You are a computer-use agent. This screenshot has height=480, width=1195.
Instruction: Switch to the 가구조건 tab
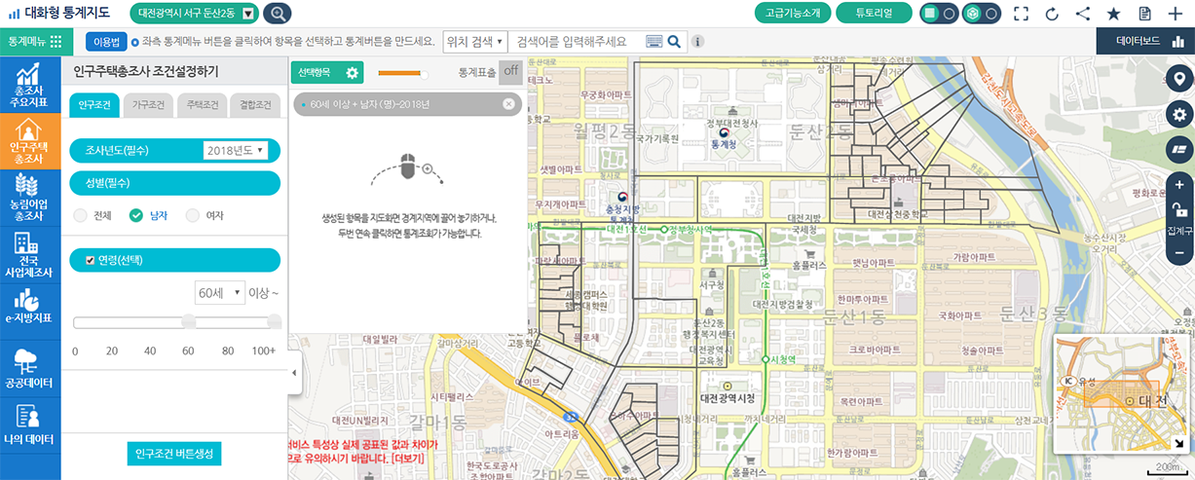click(147, 104)
